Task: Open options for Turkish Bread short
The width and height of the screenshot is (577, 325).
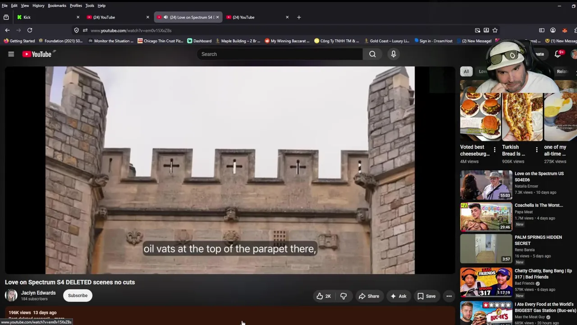Action: [x=536, y=150]
